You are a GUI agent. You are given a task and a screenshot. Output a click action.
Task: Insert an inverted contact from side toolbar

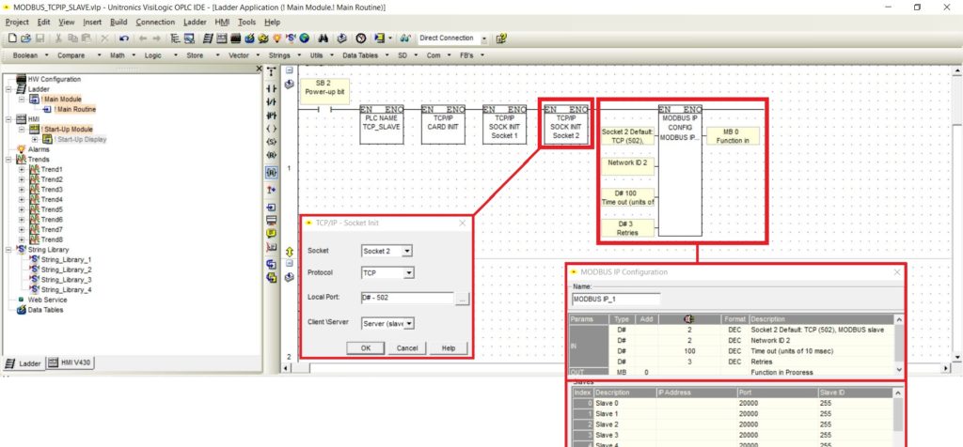pyautogui.click(x=272, y=101)
